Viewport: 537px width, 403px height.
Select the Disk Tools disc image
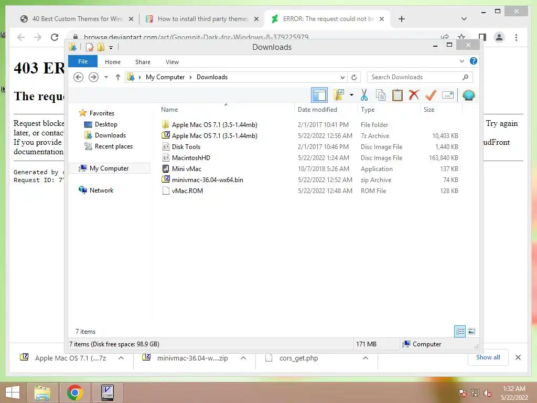[x=186, y=147]
